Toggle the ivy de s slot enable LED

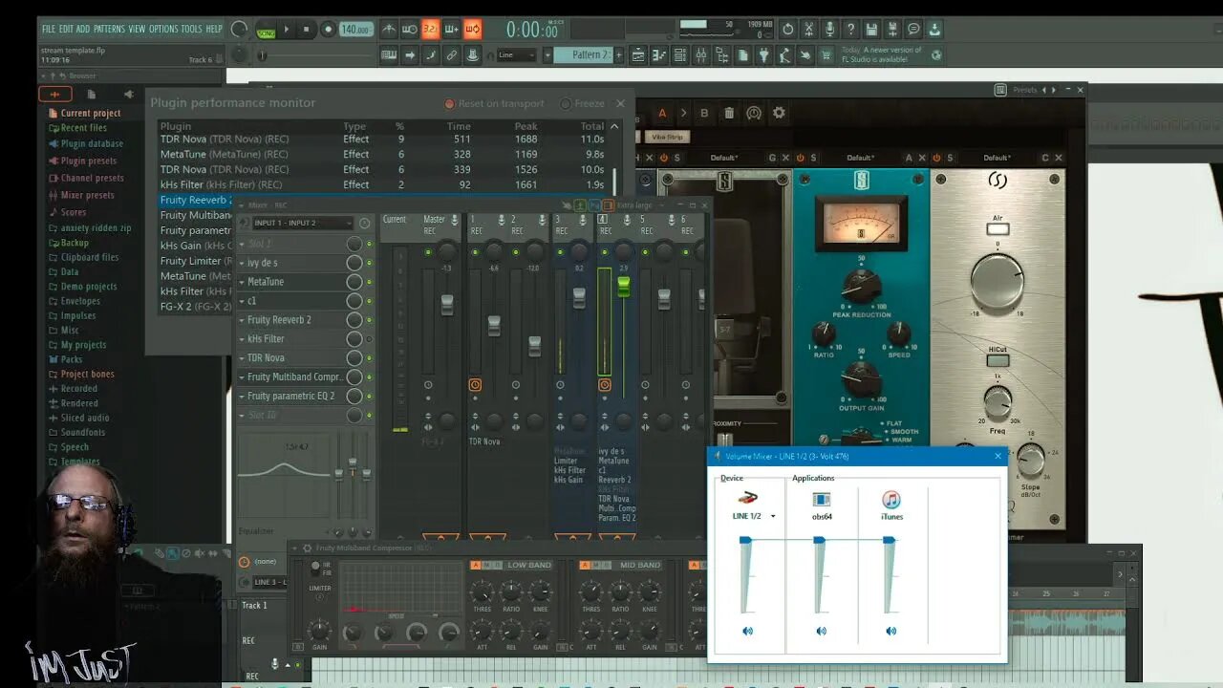[370, 263]
